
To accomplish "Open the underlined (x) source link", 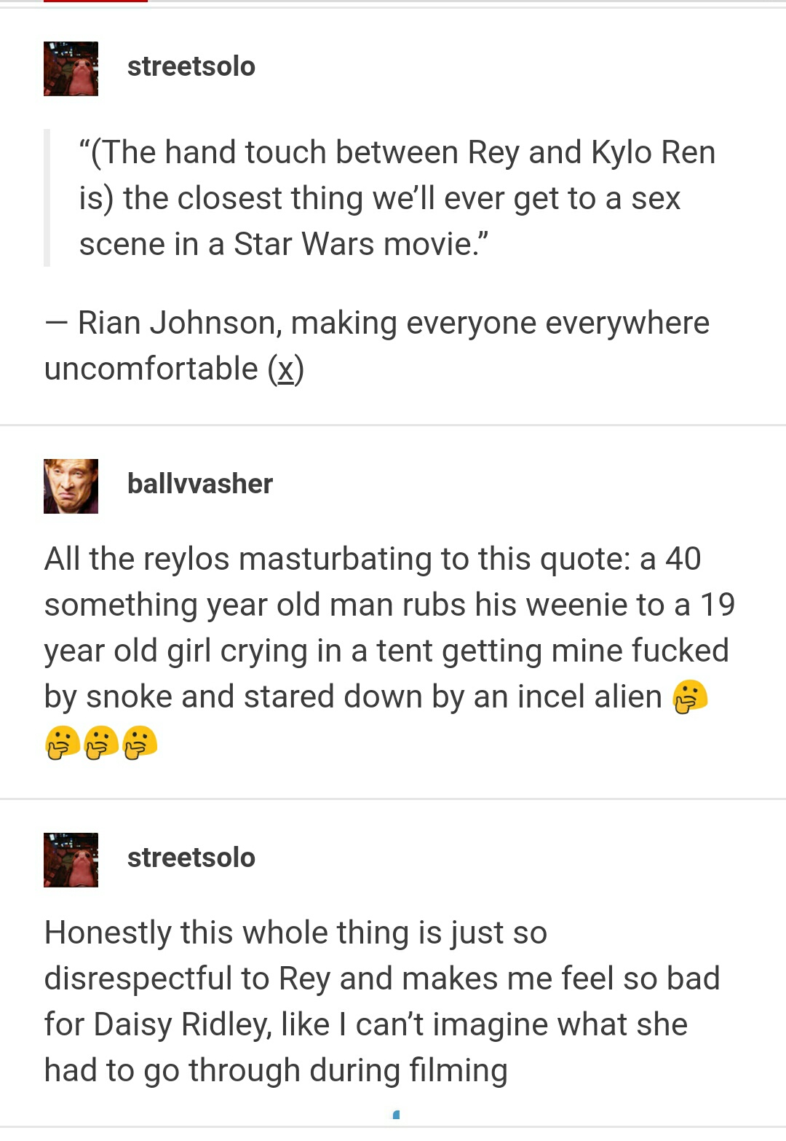I will (x=285, y=369).
